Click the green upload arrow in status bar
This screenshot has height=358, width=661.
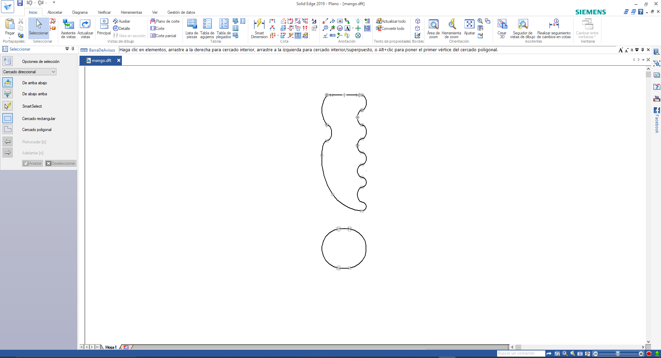pos(657,354)
